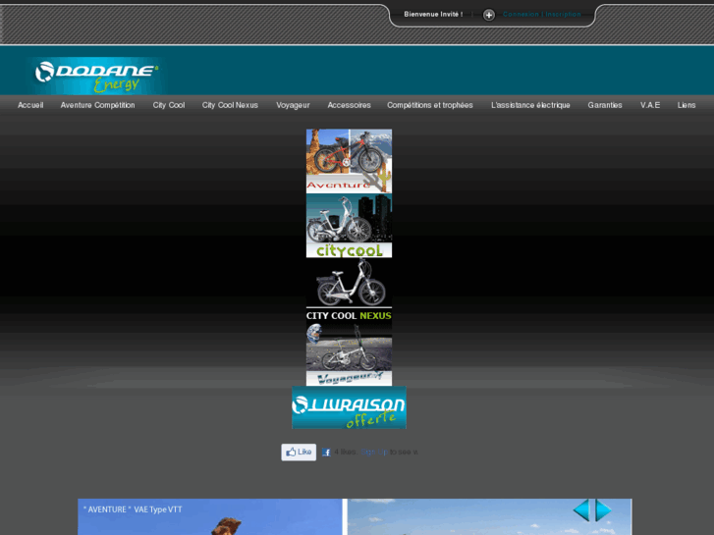714x535 pixels.
Task: Click the "AVENTURE" VAE Type VTT caption
Action: (133, 509)
